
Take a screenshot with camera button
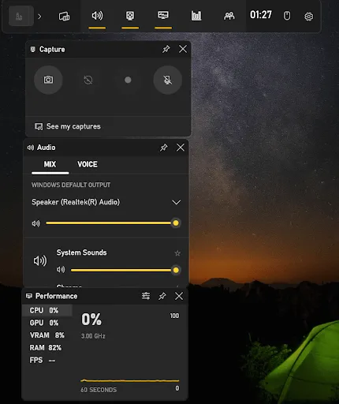click(x=48, y=80)
